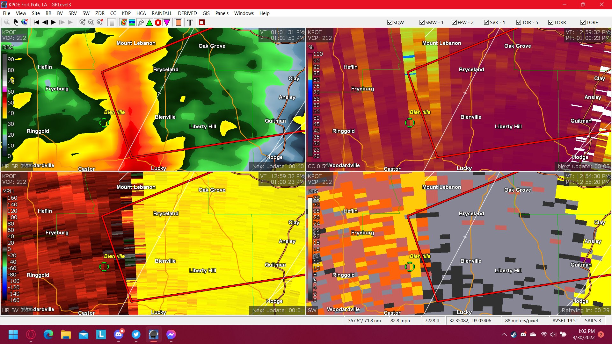Image resolution: width=612 pixels, height=344 pixels.
Task: Open the GIS menu
Action: [206, 13]
